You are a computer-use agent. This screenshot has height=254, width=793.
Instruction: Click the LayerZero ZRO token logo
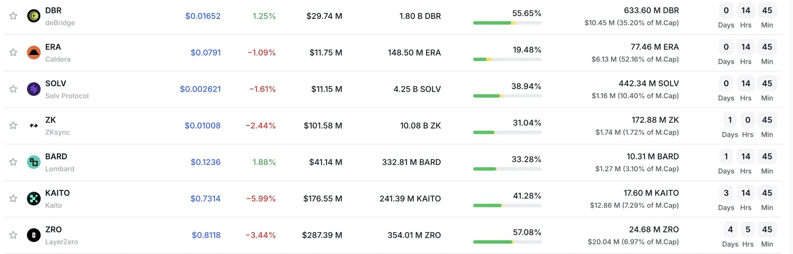(x=34, y=235)
